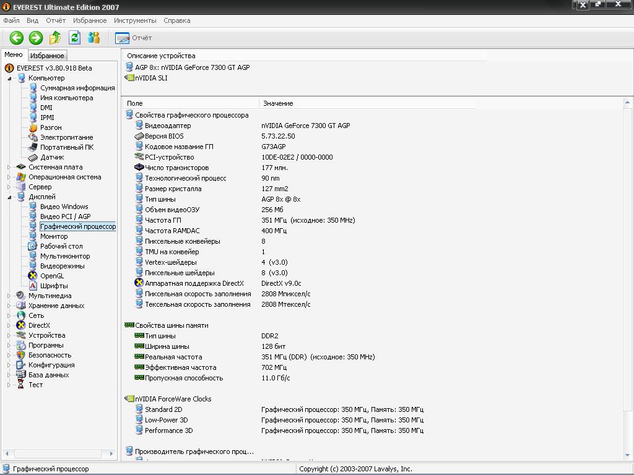Click the Портативный ПК laptop icon
The height and width of the screenshot is (475, 634).
33,147
